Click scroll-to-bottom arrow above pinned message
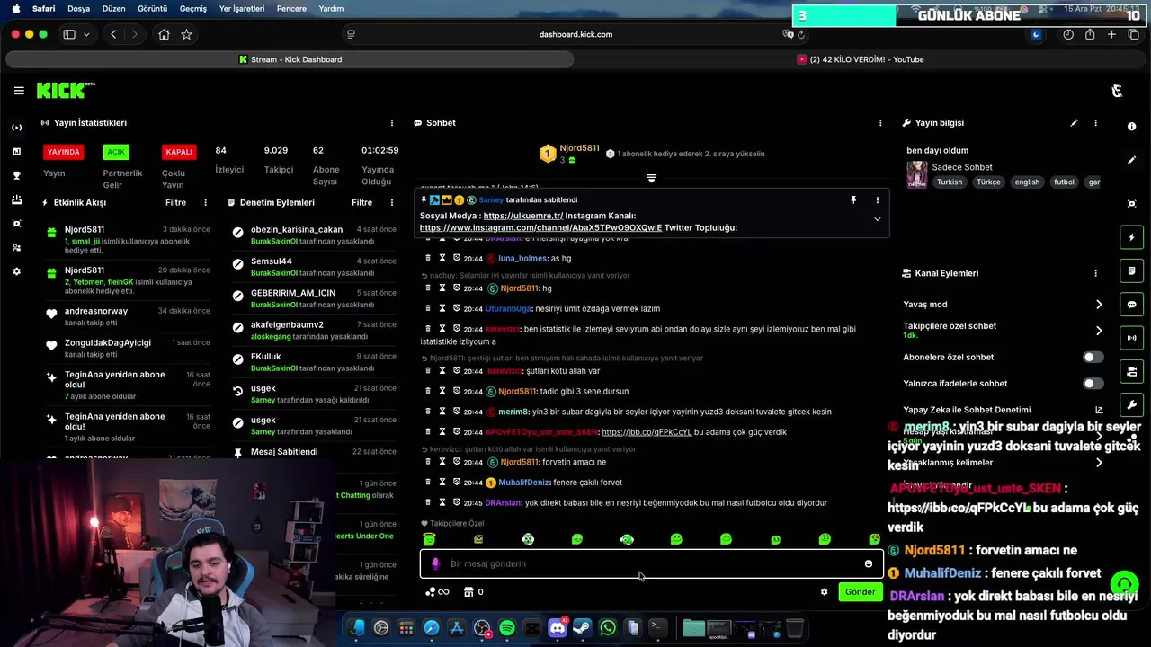The image size is (1151, 647). click(652, 179)
